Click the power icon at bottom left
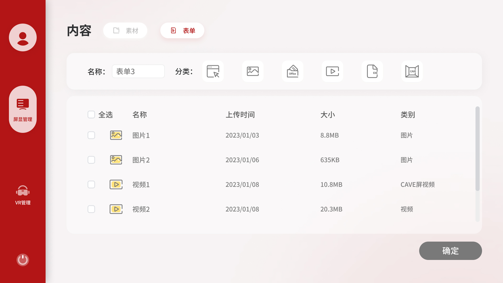 (x=23, y=260)
